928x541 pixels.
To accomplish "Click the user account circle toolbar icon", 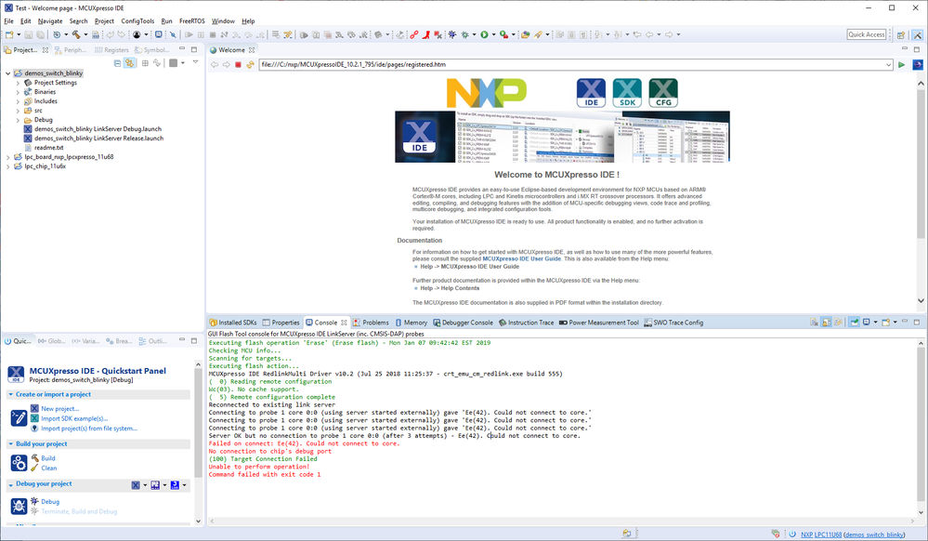I will click(x=137, y=35).
